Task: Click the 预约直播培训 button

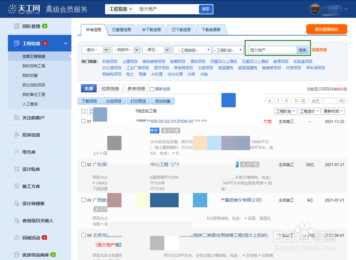Action: (x=327, y=29)
